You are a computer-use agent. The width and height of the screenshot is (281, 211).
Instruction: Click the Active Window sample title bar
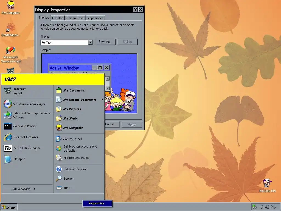79,68
